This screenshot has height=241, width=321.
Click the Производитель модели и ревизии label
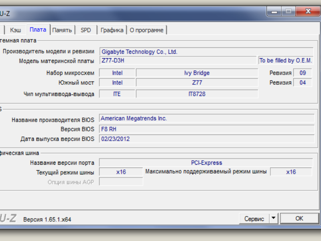pos(49,51)
